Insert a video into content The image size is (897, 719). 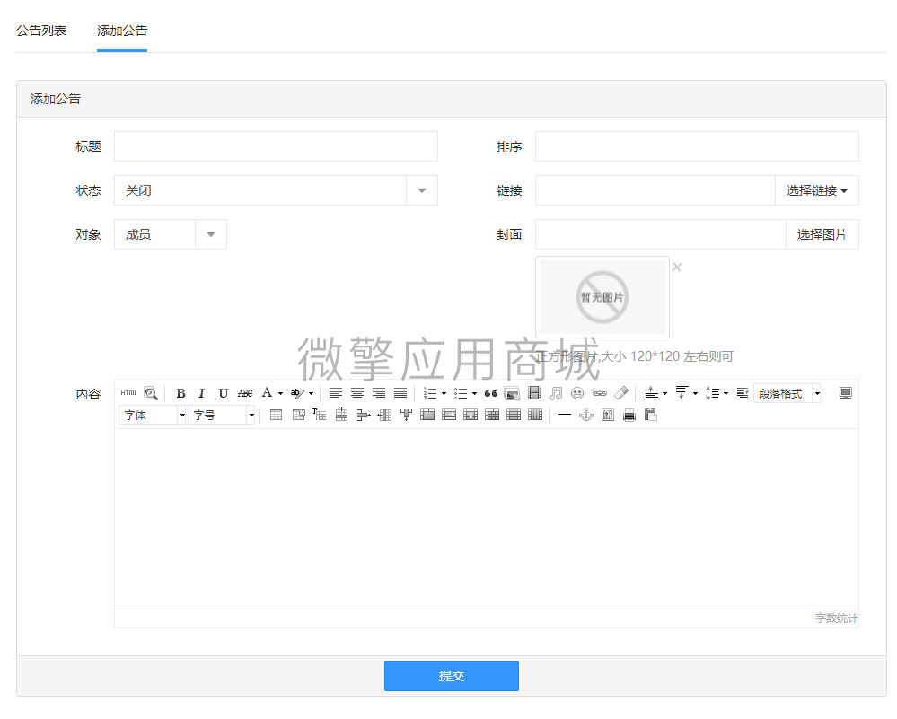point(533,393)
